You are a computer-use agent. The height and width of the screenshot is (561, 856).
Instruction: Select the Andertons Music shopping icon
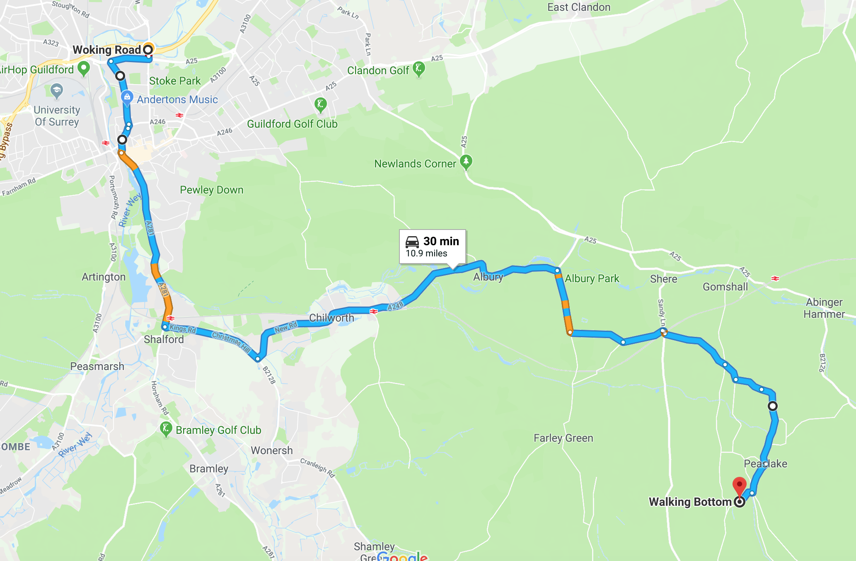click(127, 98)
